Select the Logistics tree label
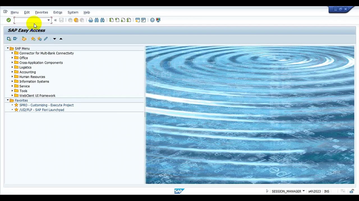Screen dimensions: 359x201 click(25, 68)
